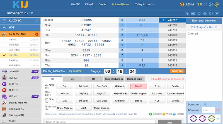Open the Số nóng link

click(x=157, y=114)
